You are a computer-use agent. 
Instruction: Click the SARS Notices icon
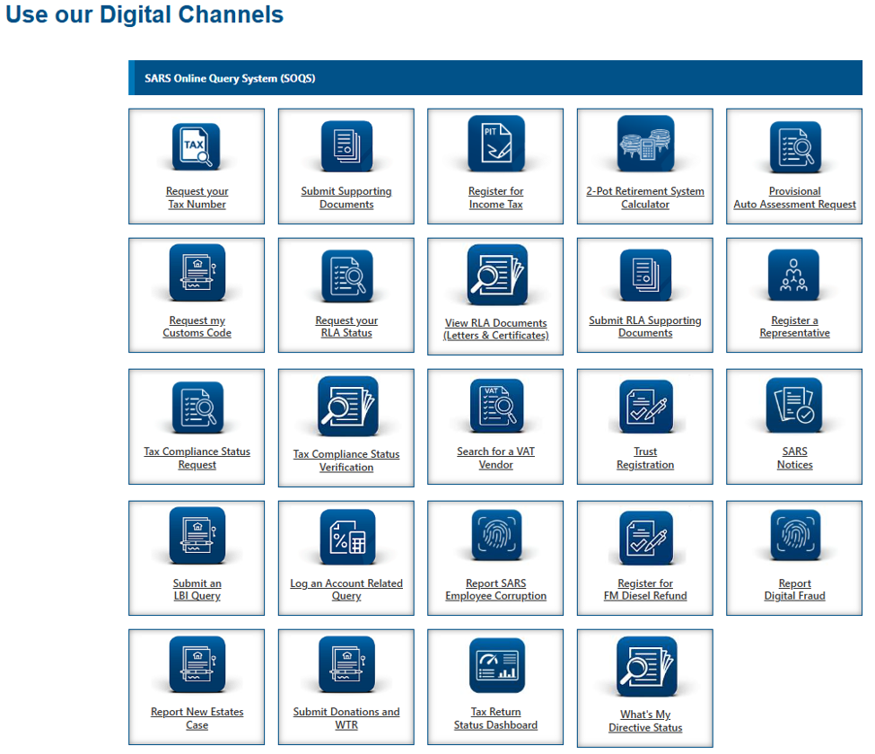click(x=794, y=405)
